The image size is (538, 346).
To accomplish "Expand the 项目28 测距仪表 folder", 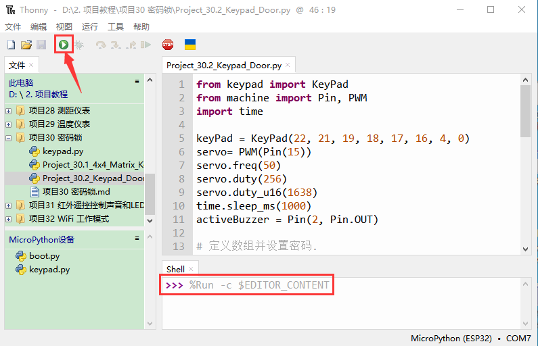I will pyautogui.click(x=9, y=111).
